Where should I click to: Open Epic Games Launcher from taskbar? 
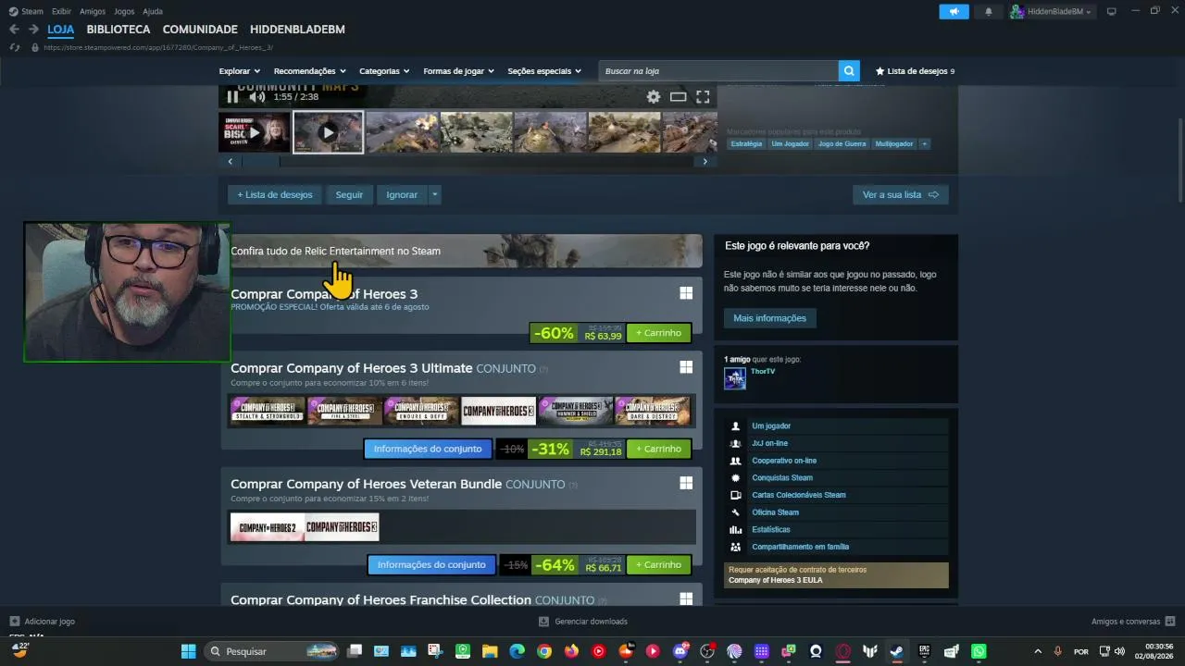pyautogui.click(x=924, y=651)
